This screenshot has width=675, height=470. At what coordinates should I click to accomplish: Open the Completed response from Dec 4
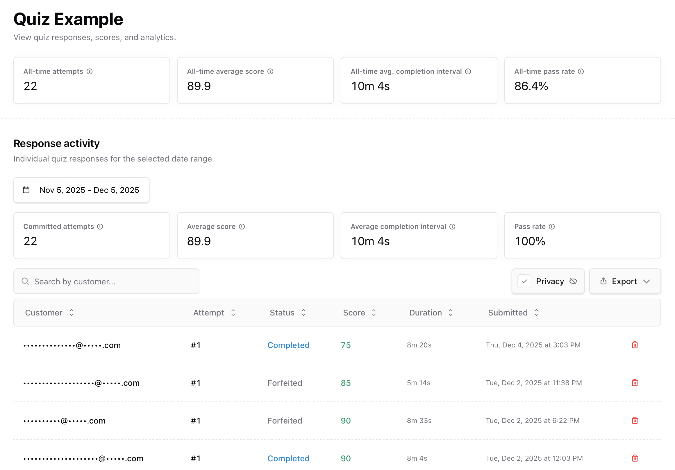point(288,345)
